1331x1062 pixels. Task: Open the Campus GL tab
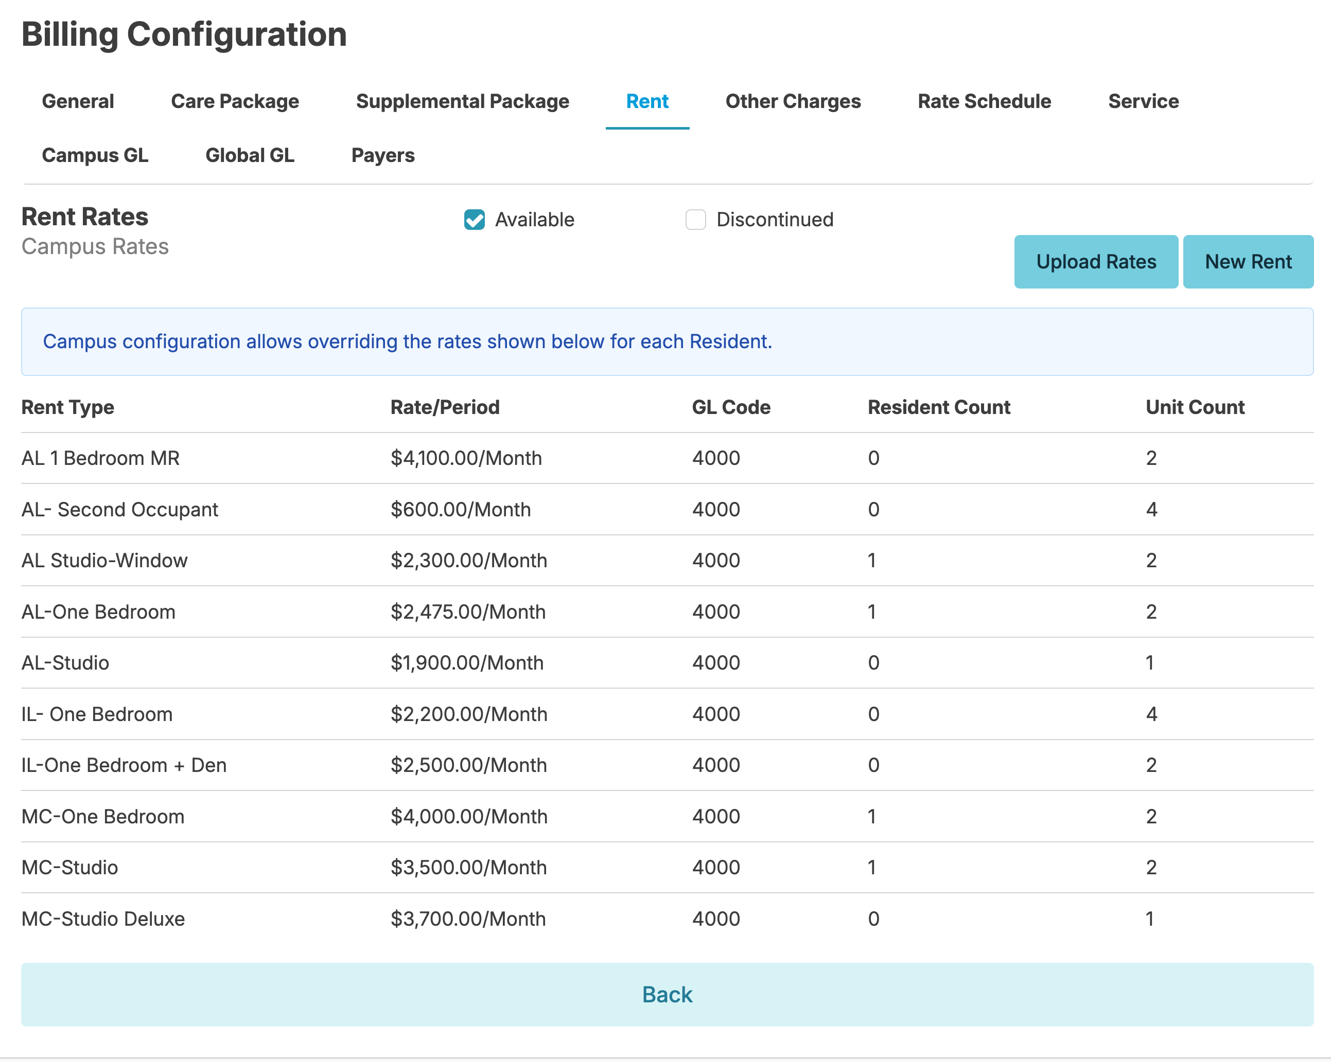(95, 155)
